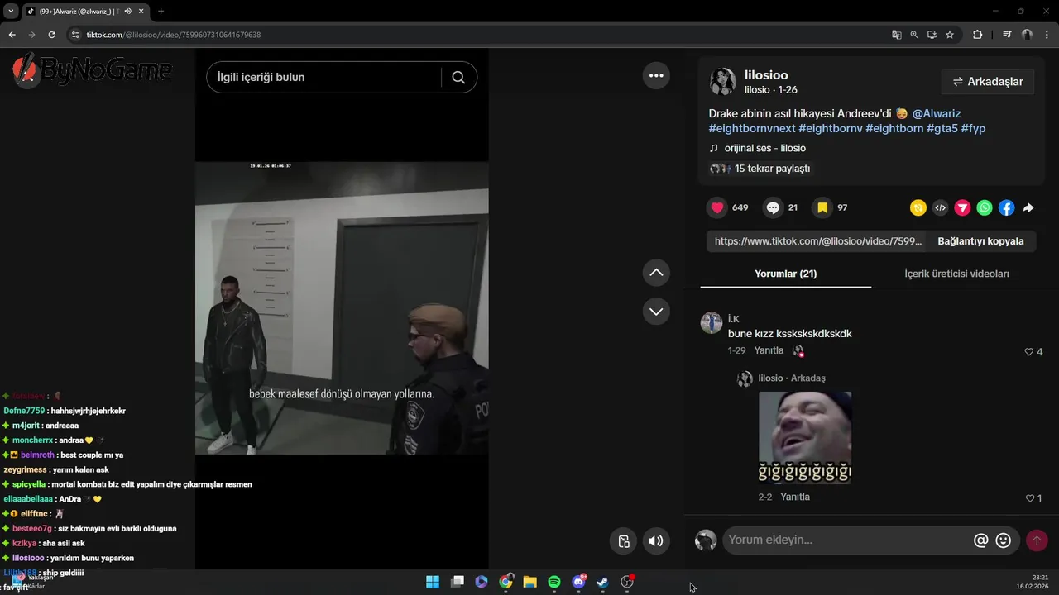The height and width of the screenshot is (595, 1059).
Task: Open the zoom magnifier in address bar
Action: [914, 35]
